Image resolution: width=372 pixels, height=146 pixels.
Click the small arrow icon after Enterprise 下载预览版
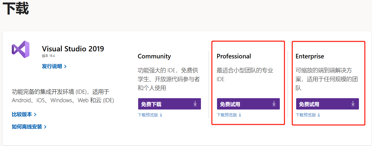point(319,115)
